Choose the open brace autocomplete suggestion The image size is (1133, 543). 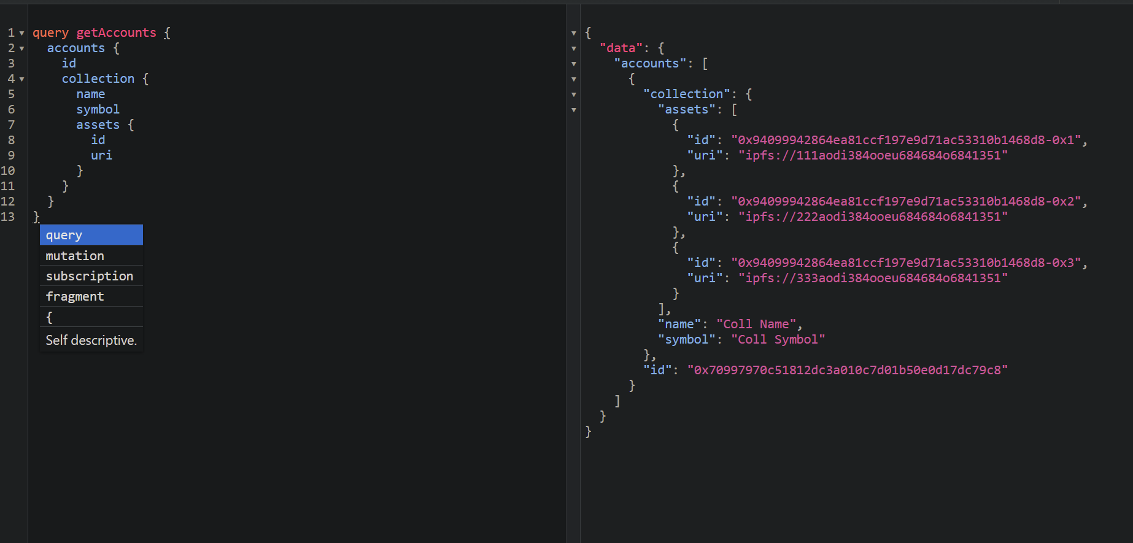click(x=91, y=317)
